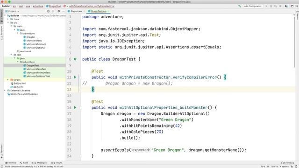Viewport: 299px width, 168px height.
Task: Open the Event Log
Action: (288, 163)
